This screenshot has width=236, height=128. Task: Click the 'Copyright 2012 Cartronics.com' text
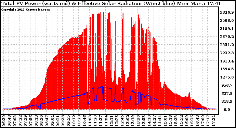point(25,10)
